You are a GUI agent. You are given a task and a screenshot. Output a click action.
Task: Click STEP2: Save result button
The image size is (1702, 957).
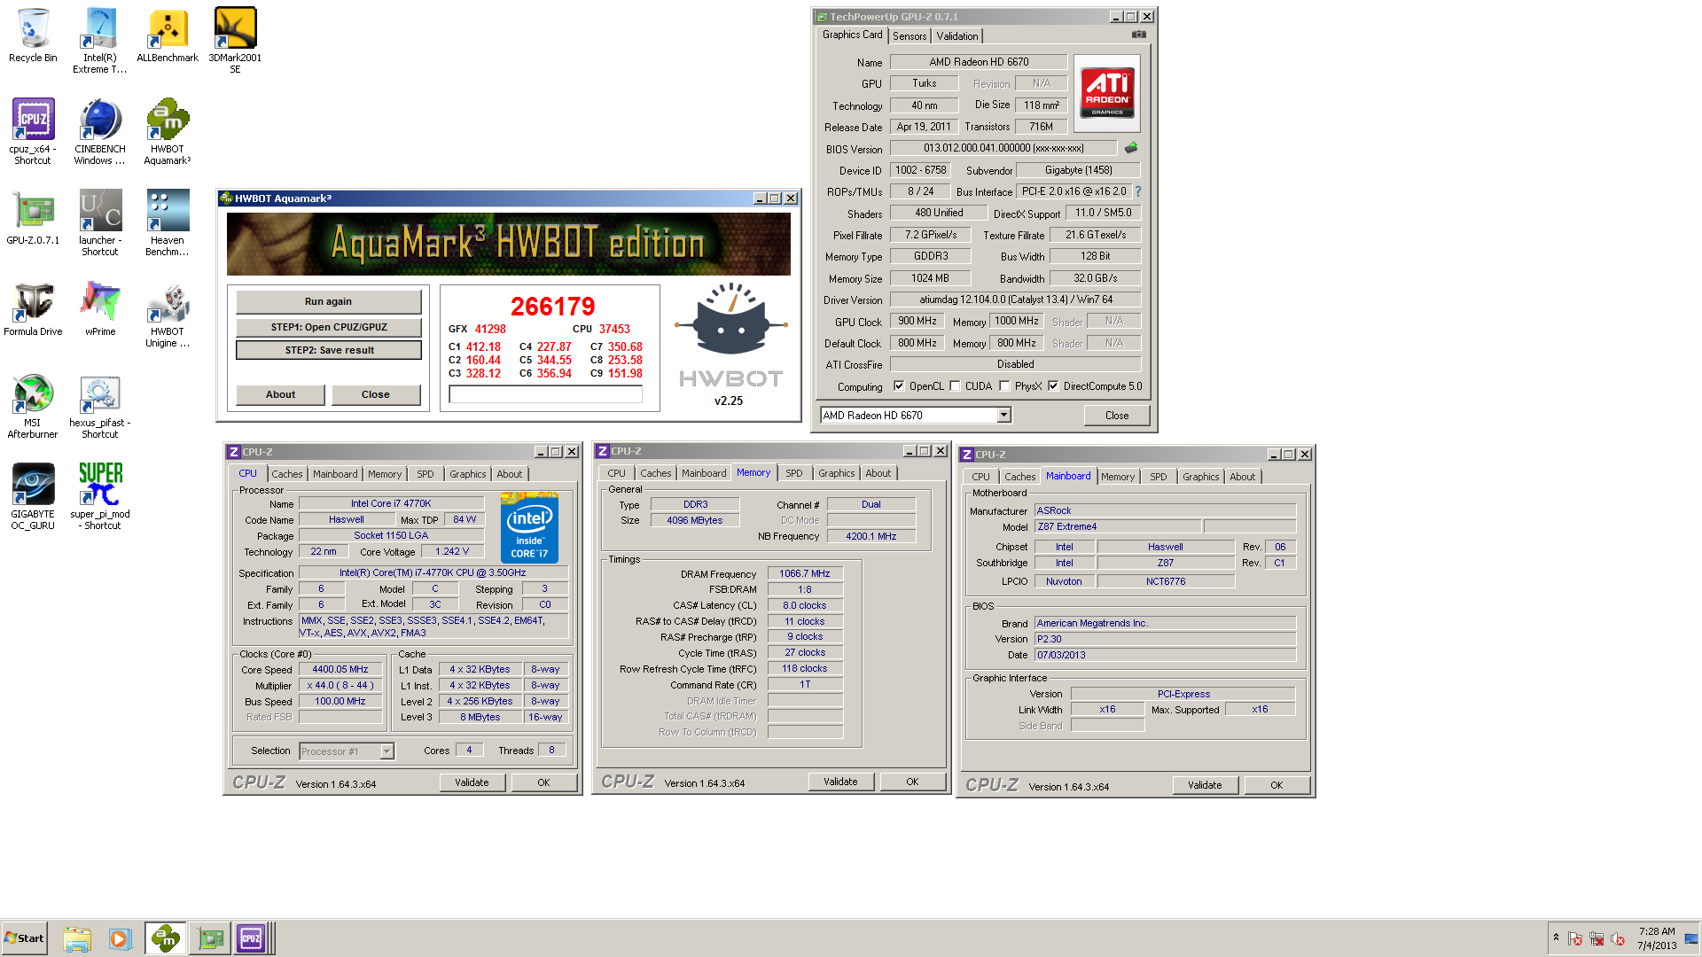[328, 350]
